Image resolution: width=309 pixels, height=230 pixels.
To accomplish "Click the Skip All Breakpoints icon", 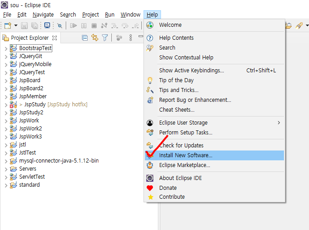I will point(59,25).
